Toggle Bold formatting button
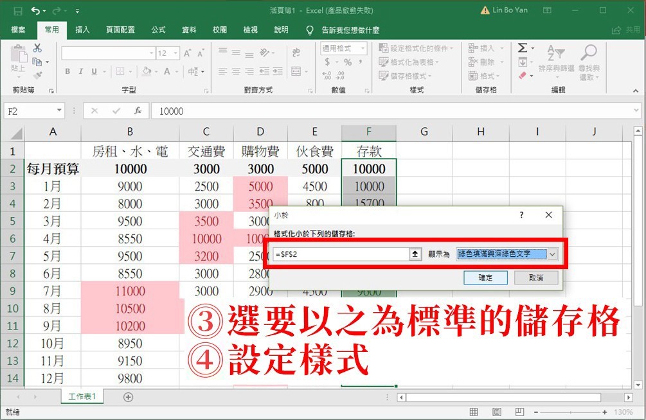The image size is (646, 420). [x=67, y=71]
